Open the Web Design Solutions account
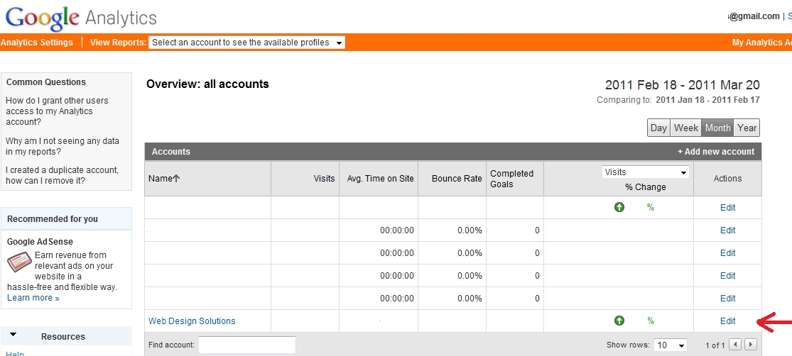Screen dimensions: 792x356 tap(192, 321)
